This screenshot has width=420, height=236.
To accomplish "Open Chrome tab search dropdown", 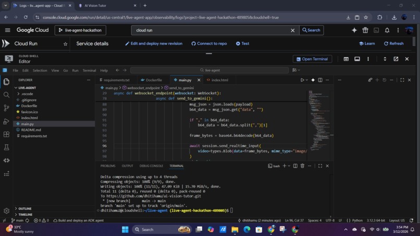I will (5, 5).
